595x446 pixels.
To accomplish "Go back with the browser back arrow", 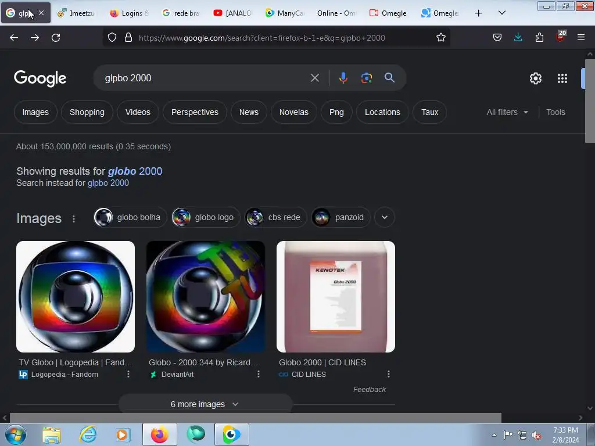I will tap(14, 38).
